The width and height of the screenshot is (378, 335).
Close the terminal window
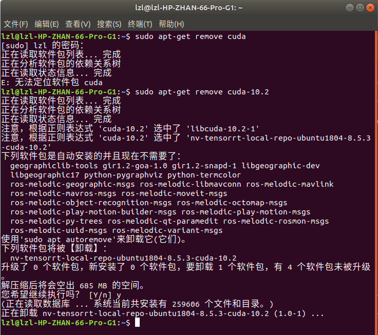click(370, 8)
